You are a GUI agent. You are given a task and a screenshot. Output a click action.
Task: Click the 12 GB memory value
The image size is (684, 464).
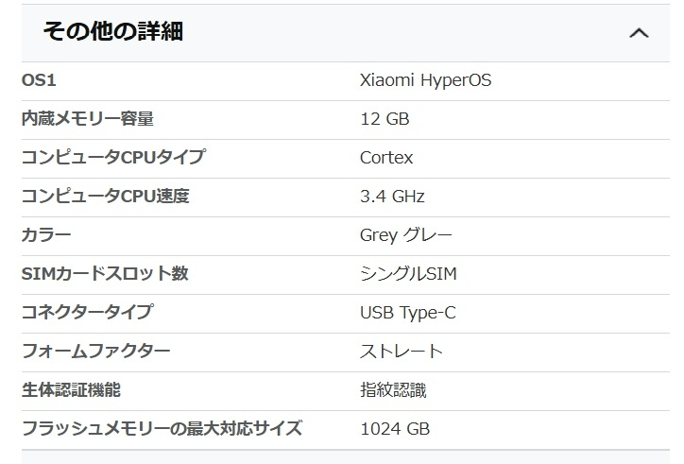click(385, 119)
